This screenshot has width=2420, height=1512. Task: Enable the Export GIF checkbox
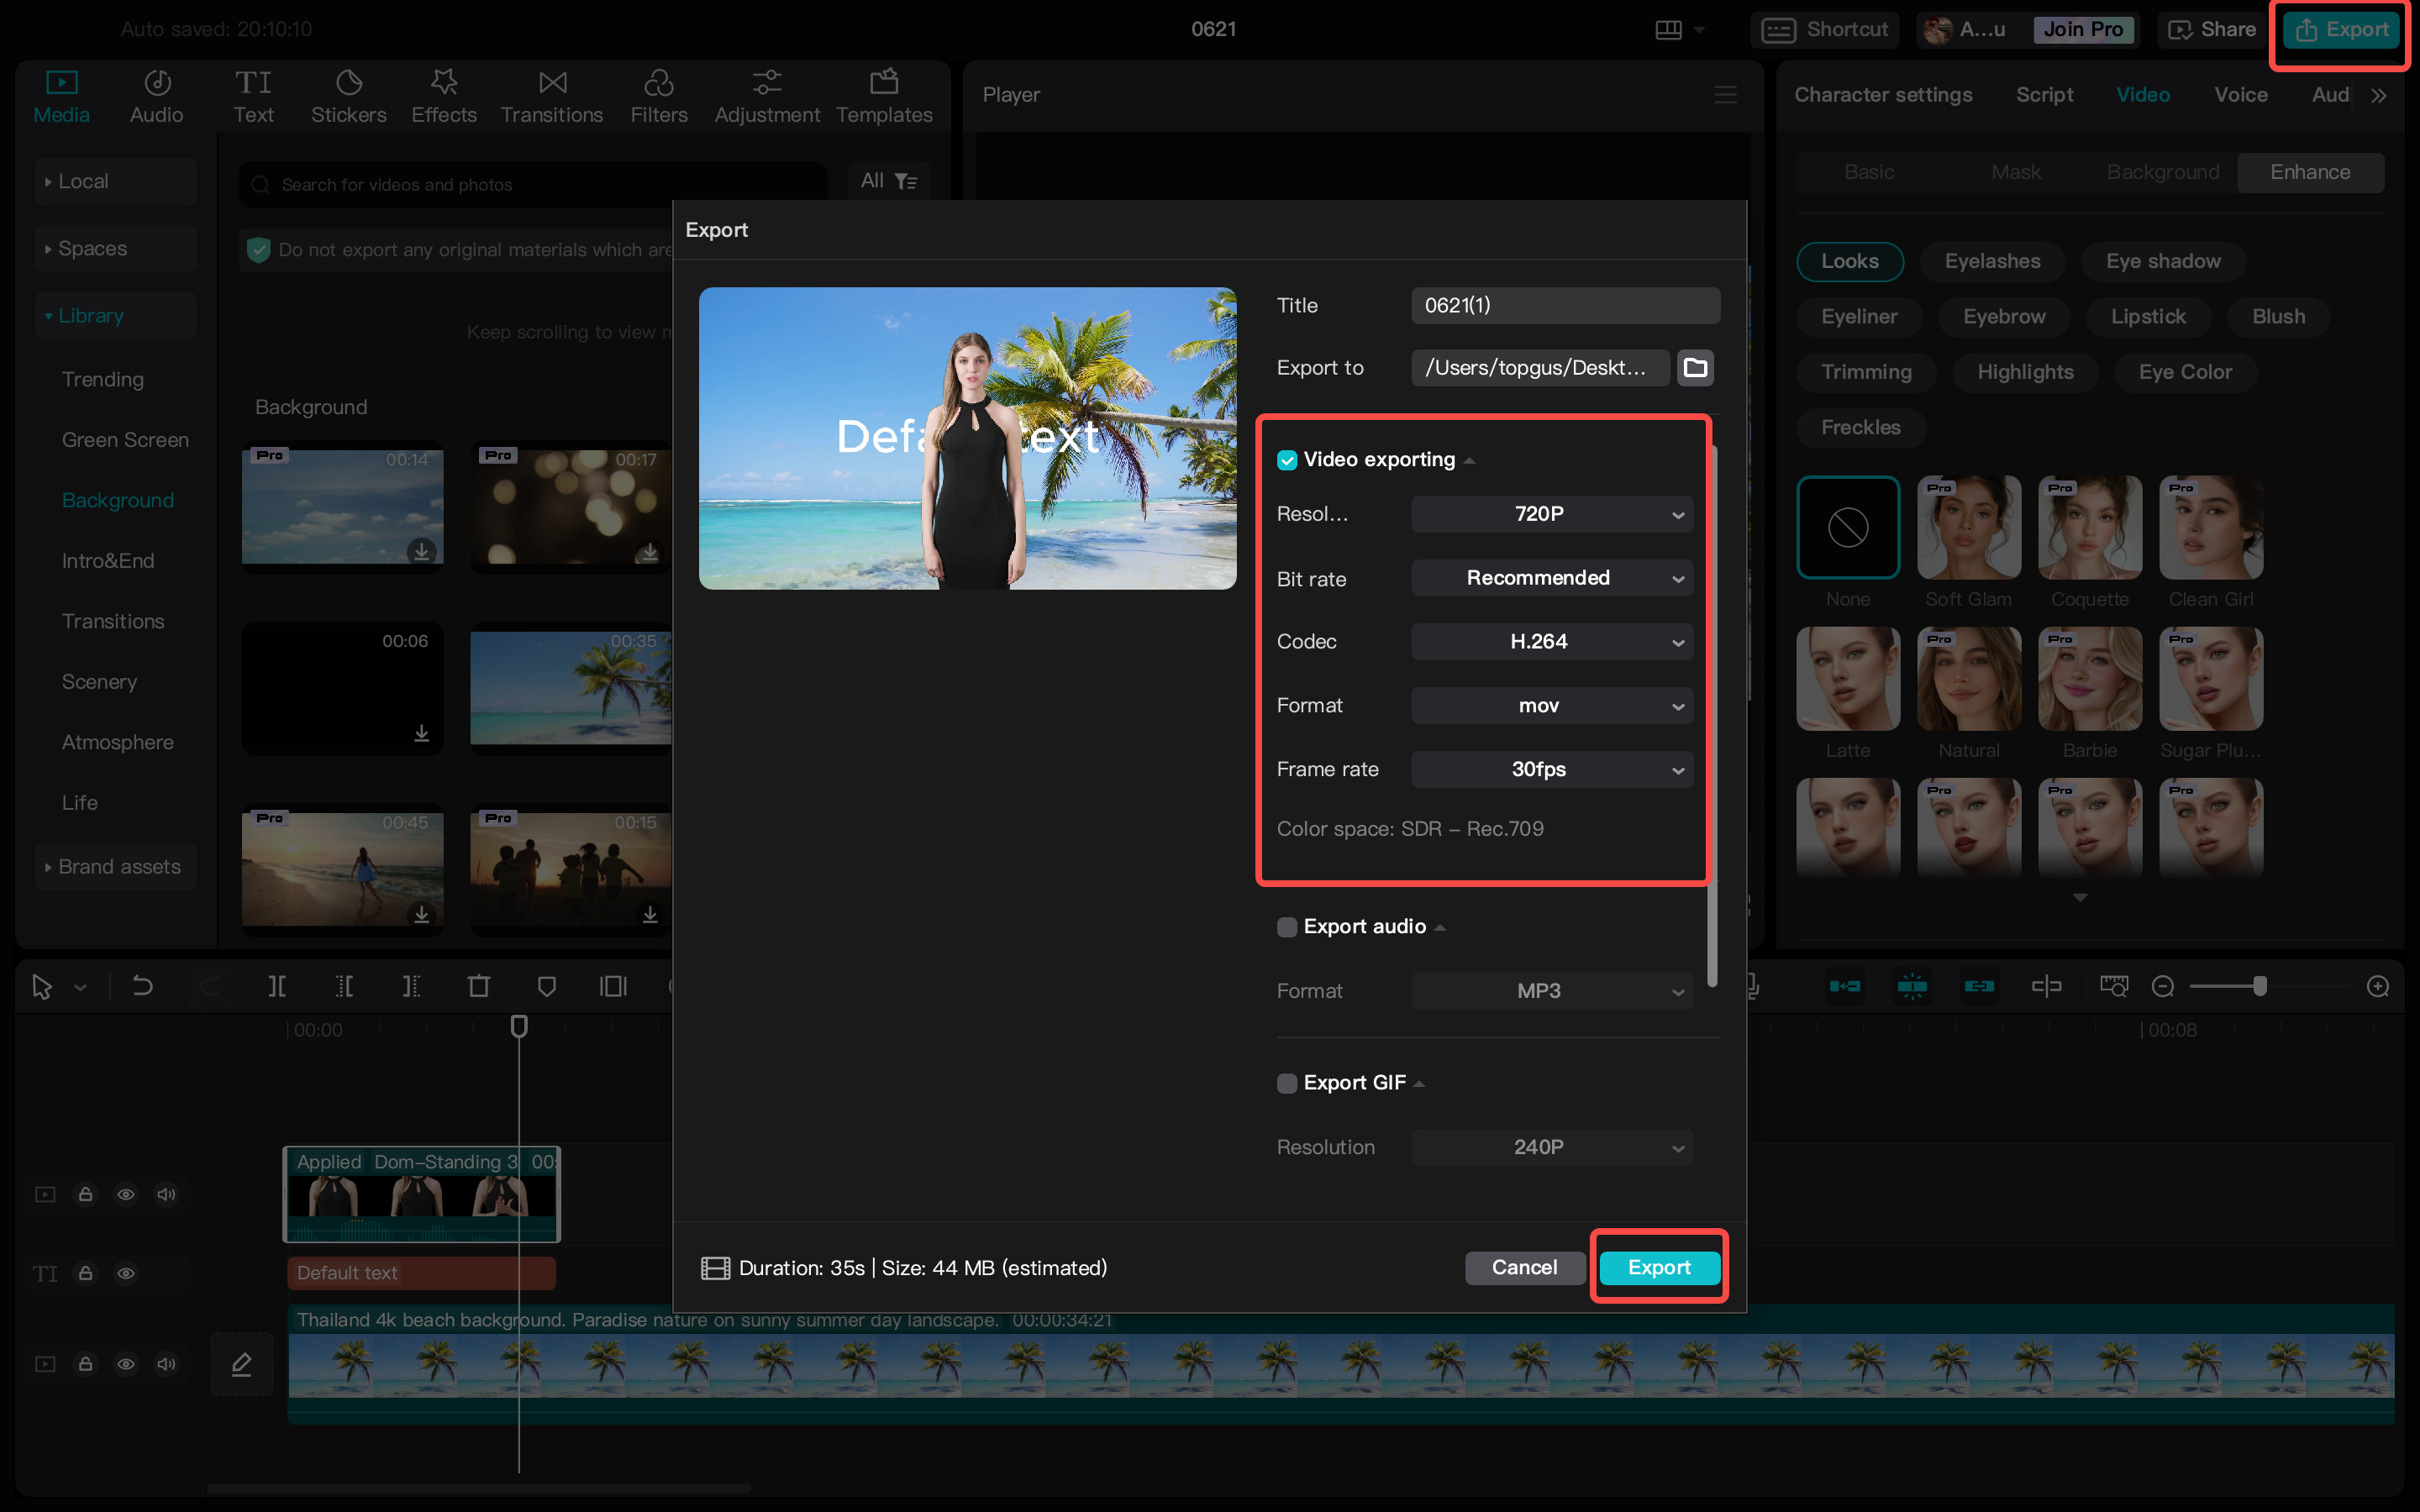click(x=1287, y=1083)
